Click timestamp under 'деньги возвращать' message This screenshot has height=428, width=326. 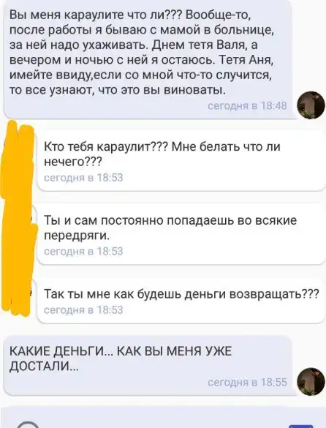coord(83,310)
